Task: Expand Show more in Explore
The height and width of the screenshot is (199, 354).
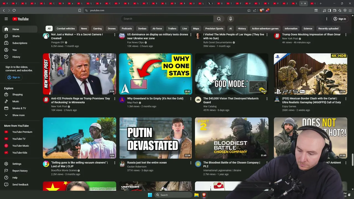Action: pos(19,115)
